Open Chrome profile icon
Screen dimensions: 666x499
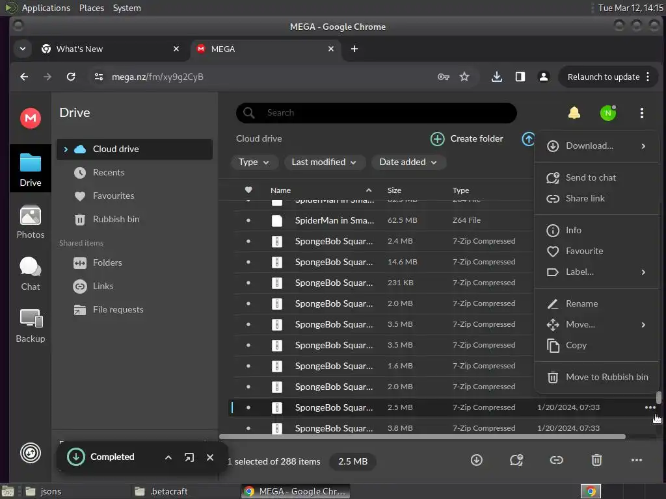[x=543, y=77]
